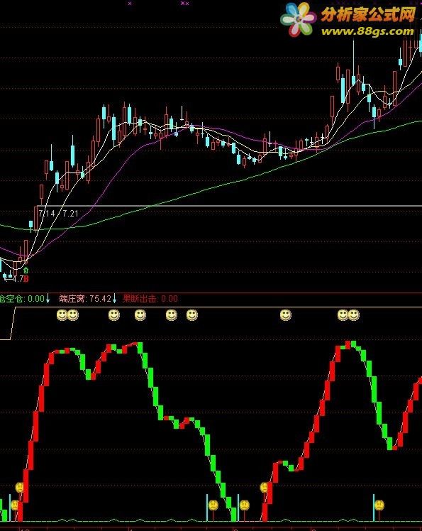Click the down arrow after 端庄窝 75.42
The image size is (422, 531).
(115, 299)
